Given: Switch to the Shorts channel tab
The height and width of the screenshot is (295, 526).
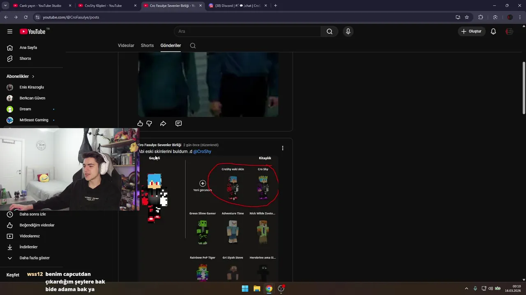Looking at the screenshot, I should (147, 45).
